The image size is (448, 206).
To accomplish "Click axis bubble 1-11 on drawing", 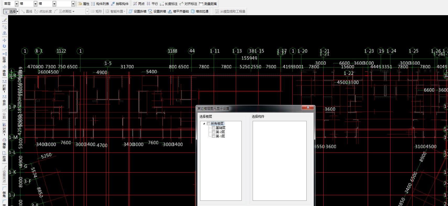I will (215, 51).
